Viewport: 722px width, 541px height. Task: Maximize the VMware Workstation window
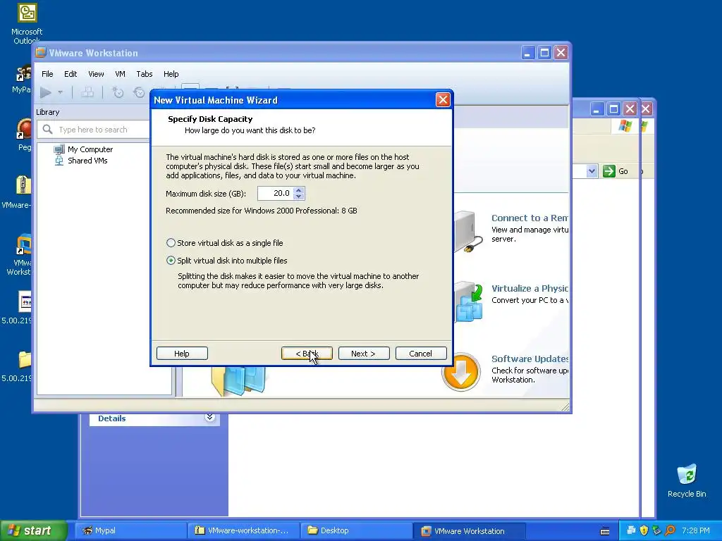pyautogui.click(x=544, y=53)
